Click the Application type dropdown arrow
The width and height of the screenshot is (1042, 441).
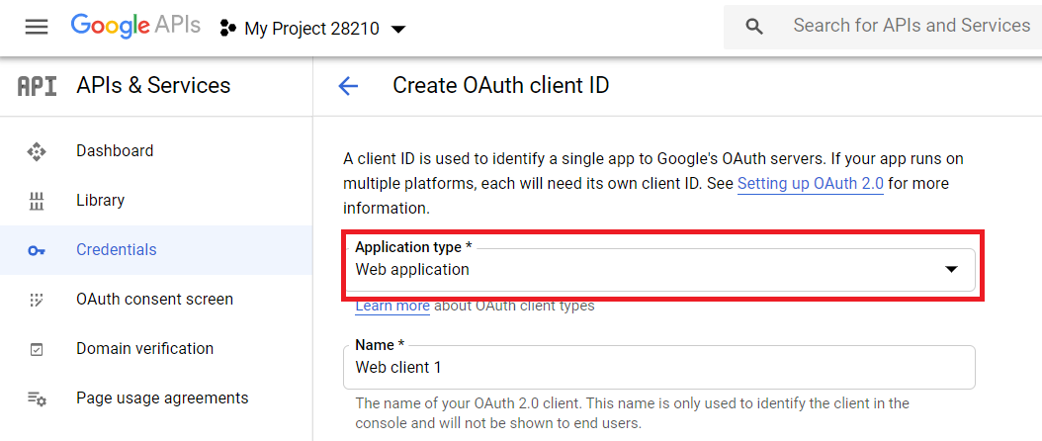952,269
